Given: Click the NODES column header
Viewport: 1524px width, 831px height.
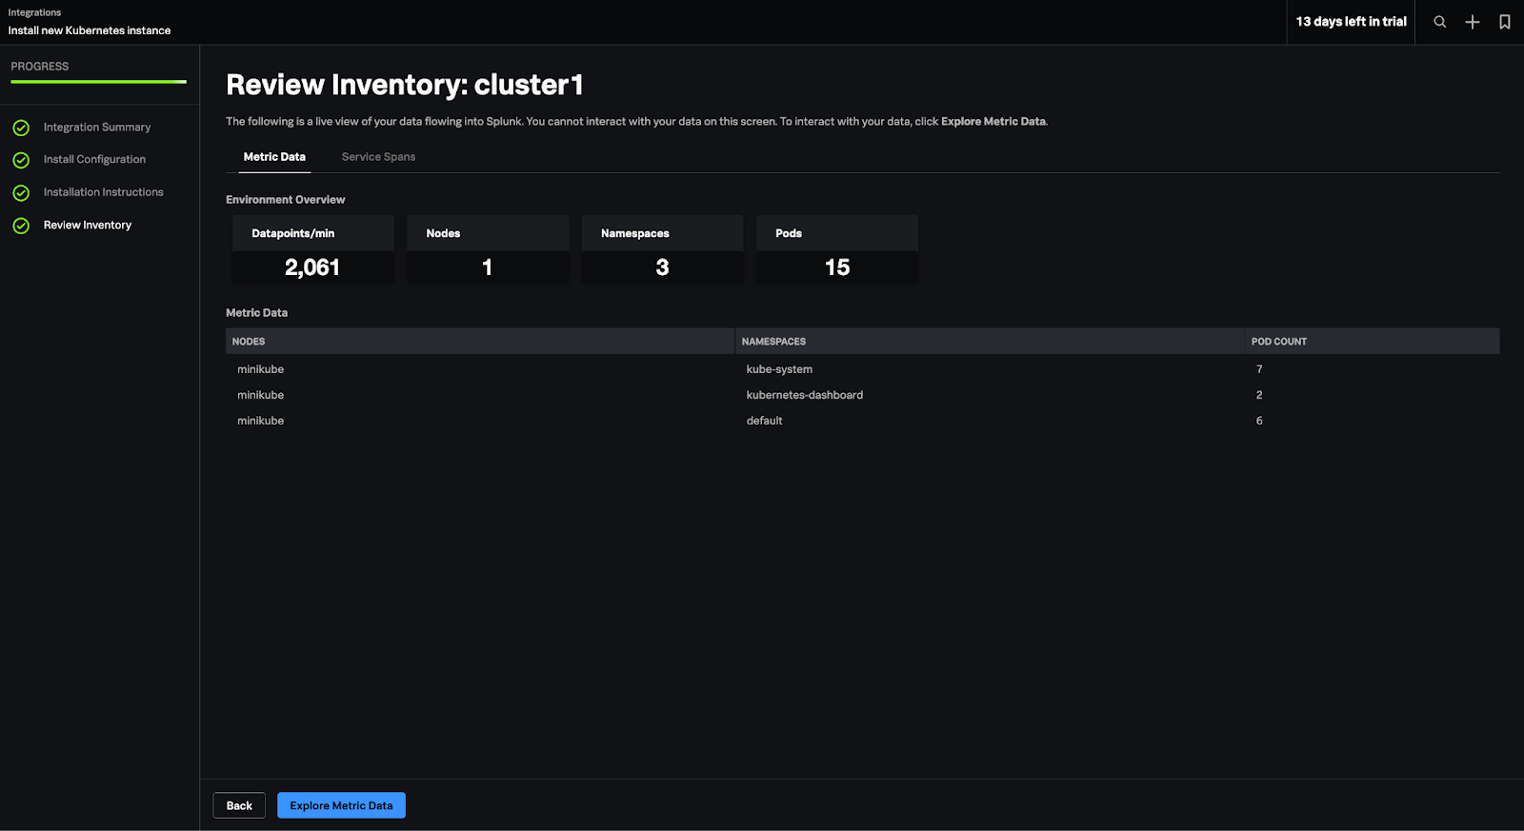Looking at the screenshot, I should pos(249,342).
